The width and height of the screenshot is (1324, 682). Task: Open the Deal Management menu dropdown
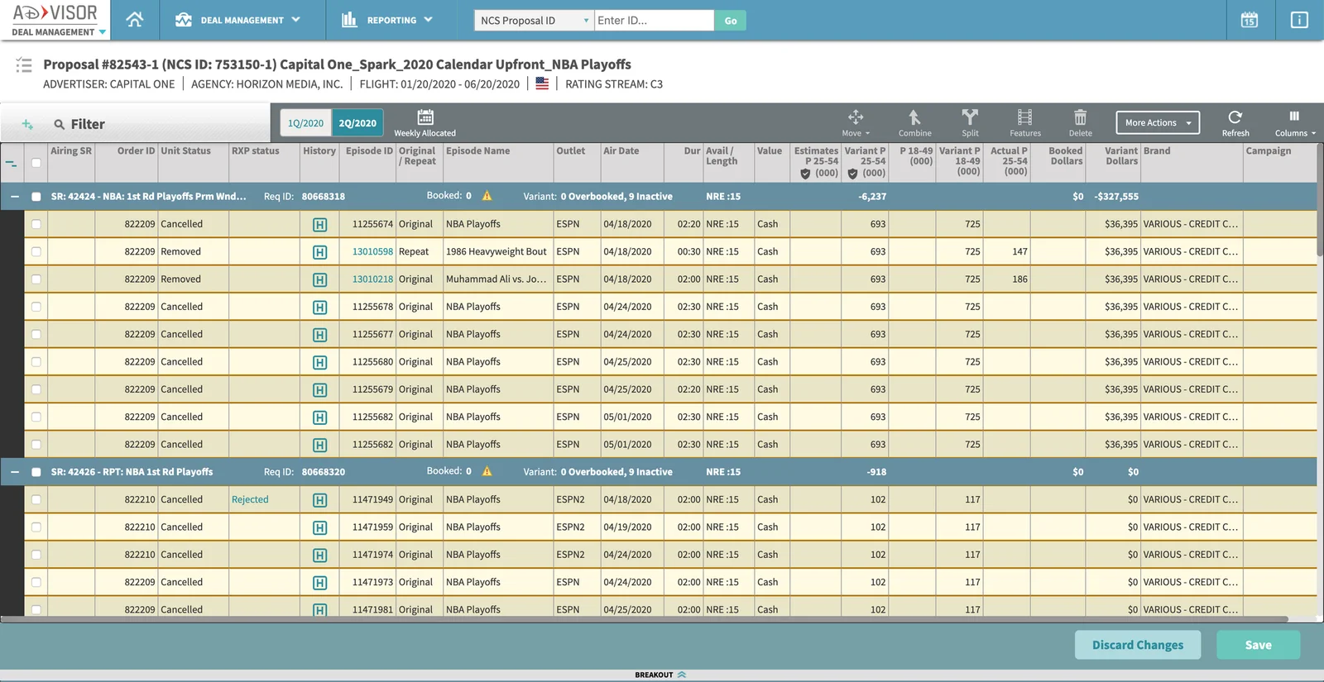pos(237,20)
